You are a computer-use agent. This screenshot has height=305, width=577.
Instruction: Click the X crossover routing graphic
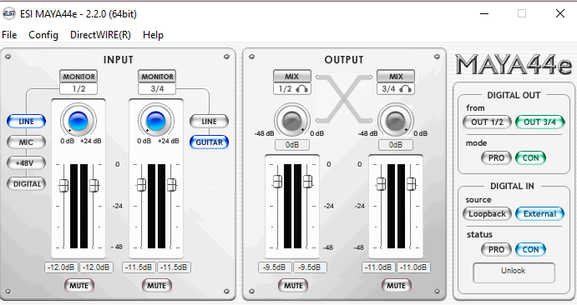coord(344,99)
